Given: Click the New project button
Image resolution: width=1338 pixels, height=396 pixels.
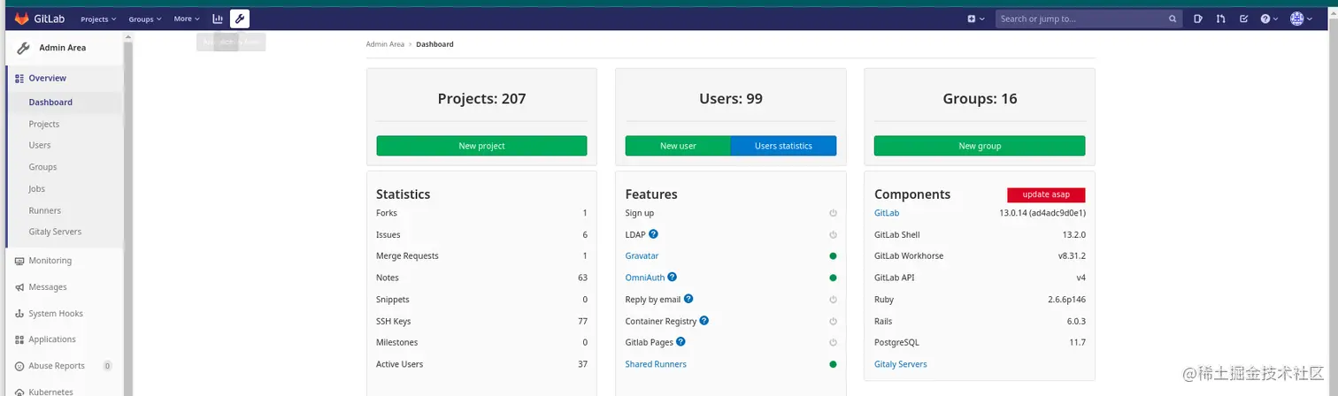Looking at the screenshot, I should (481, 146).
